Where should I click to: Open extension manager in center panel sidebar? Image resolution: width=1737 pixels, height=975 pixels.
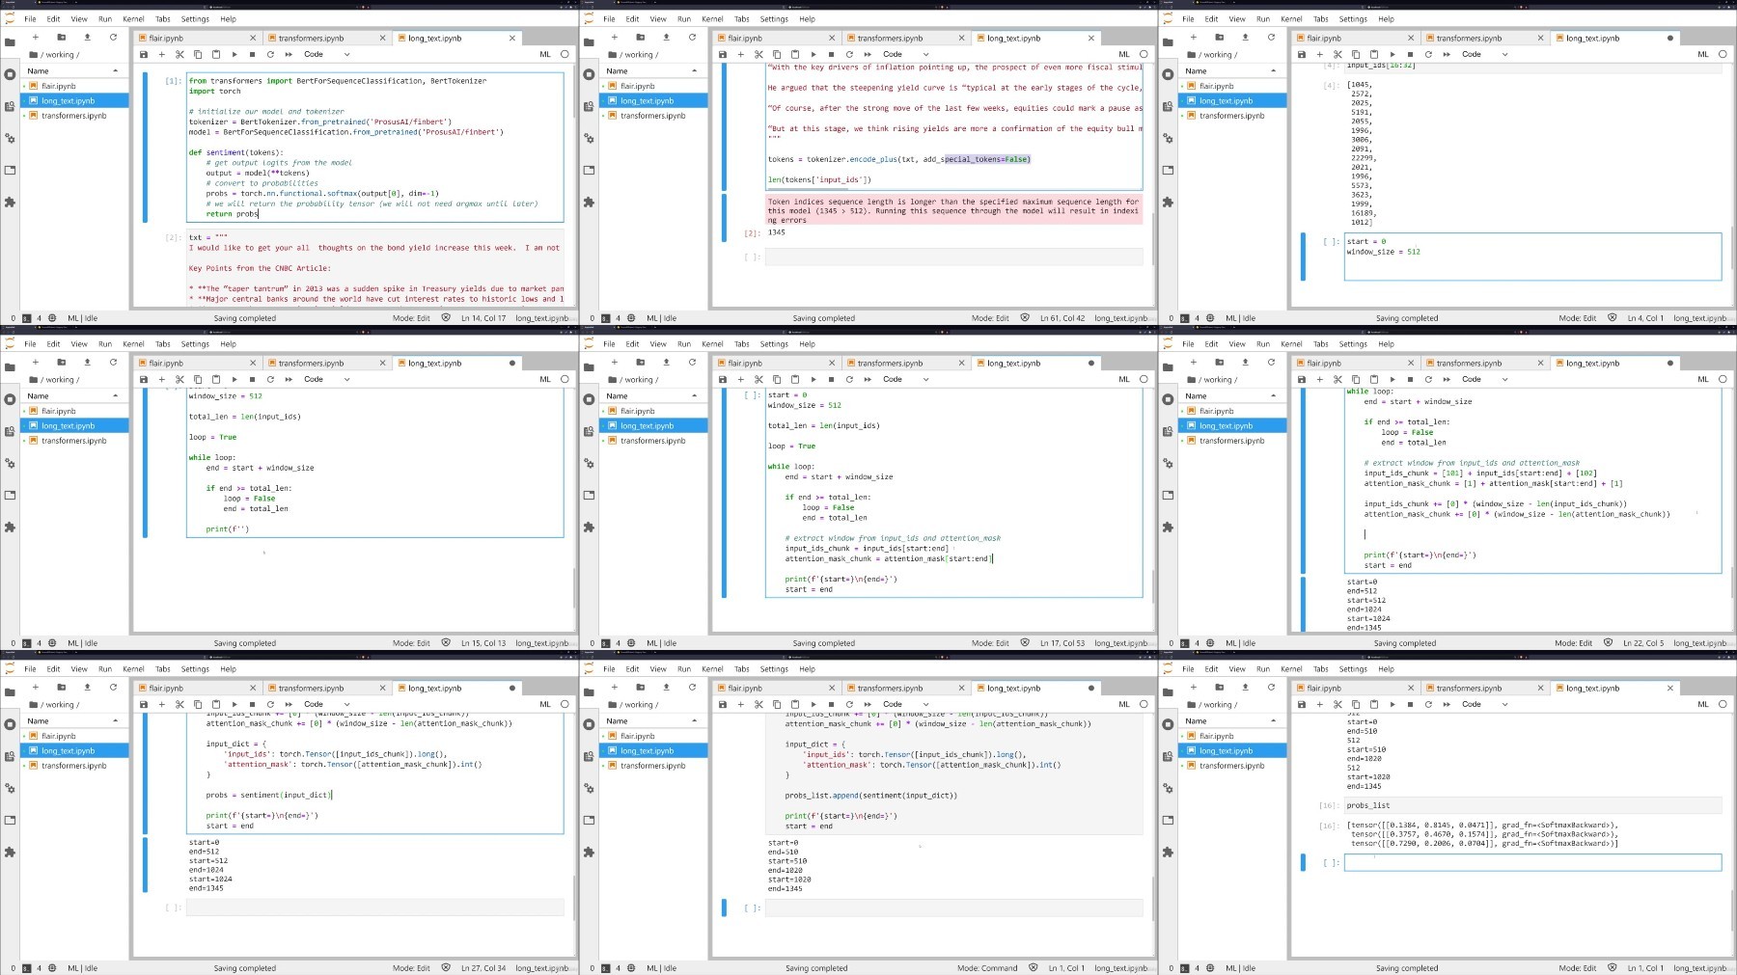589,527
